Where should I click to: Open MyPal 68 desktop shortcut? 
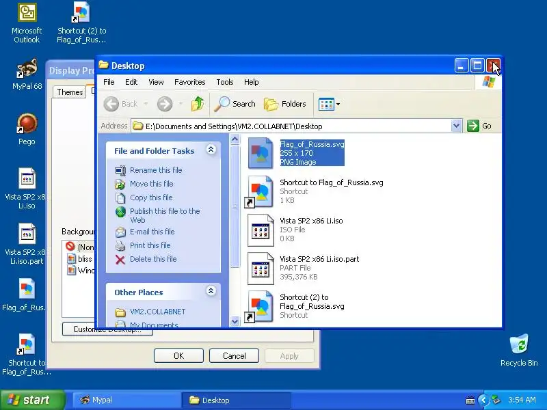coord(27,74)
